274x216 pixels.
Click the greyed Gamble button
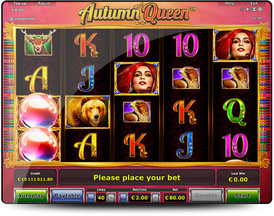[206, 195]
